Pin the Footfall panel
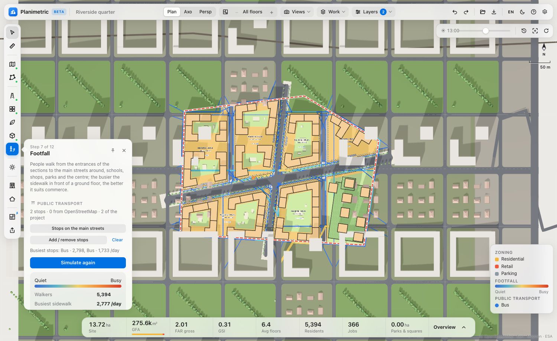 (x=113, y=150)
